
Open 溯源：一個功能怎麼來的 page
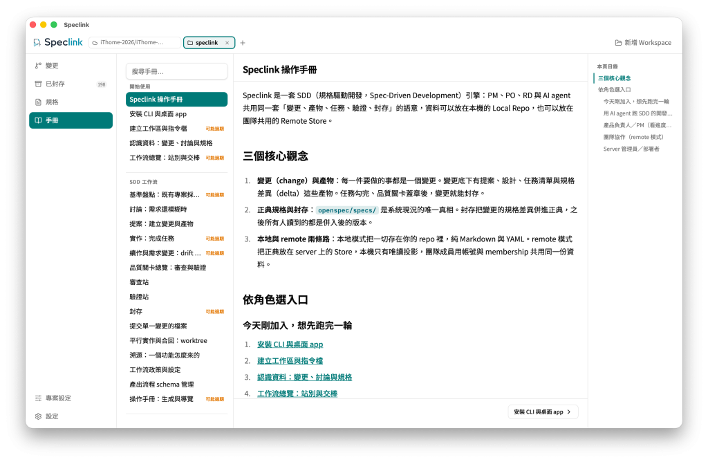click(x=176, y=355)
